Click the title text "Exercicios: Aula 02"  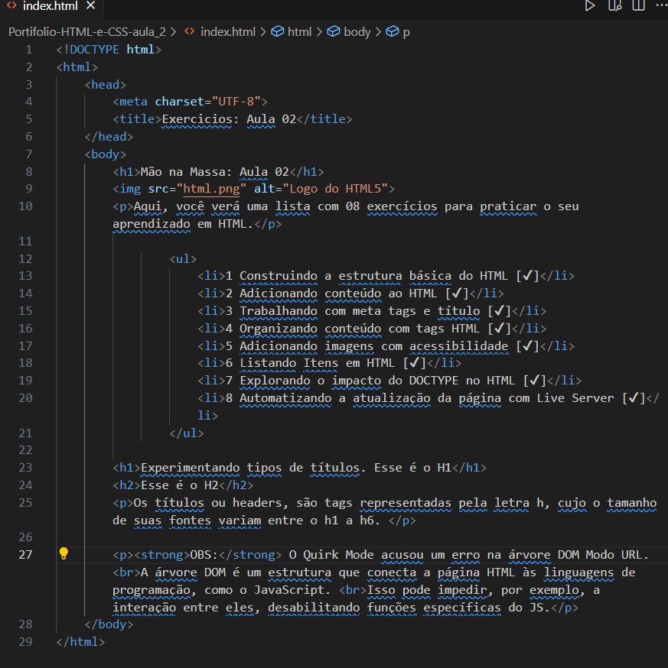(x=229, y=119)
